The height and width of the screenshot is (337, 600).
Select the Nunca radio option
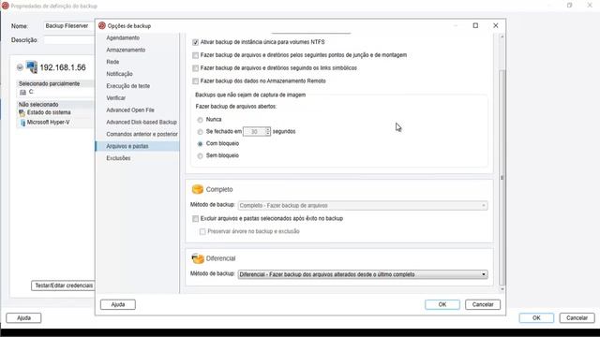click(200, 120)
